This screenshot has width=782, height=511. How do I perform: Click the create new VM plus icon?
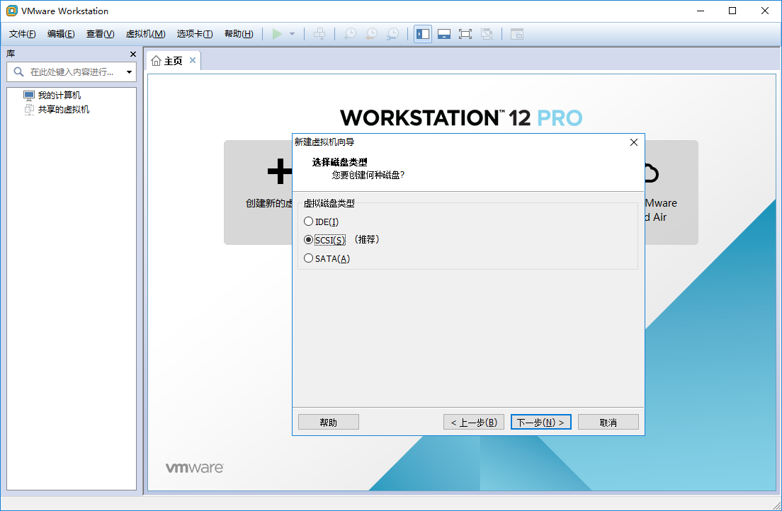[x=279, y=171]
